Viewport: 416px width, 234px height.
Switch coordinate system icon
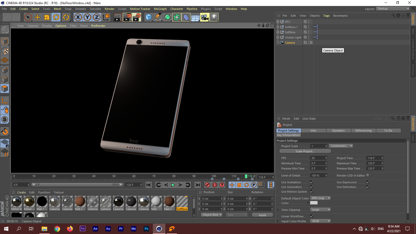(x=106, y=17)
